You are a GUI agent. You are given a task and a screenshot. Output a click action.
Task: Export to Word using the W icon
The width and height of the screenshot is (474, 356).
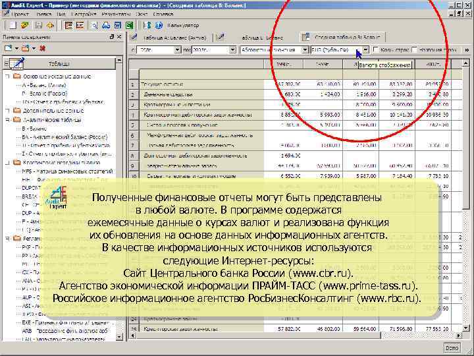pos(118,26)
